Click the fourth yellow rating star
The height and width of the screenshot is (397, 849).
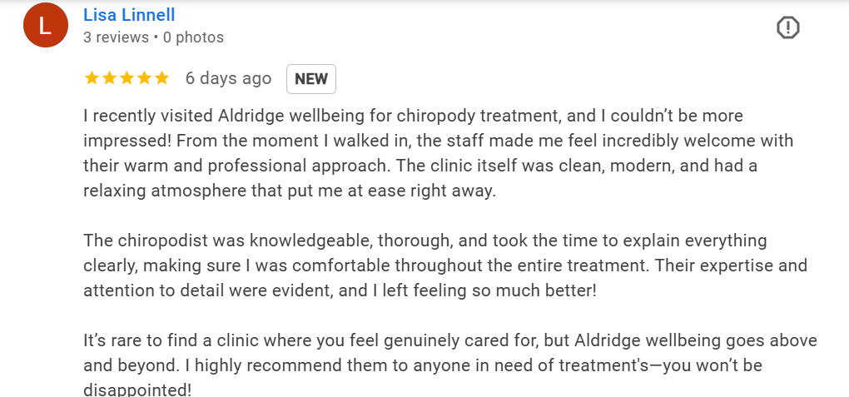point(144,78)
